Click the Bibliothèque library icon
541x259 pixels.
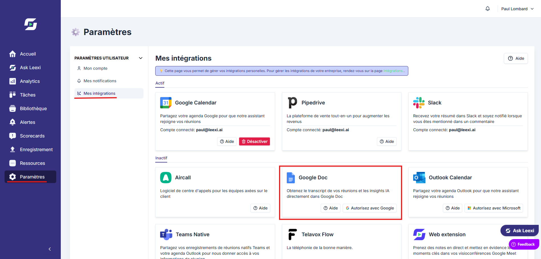click(13, 108)
